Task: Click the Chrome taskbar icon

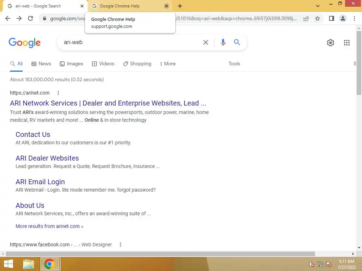Action: point(49,264)
